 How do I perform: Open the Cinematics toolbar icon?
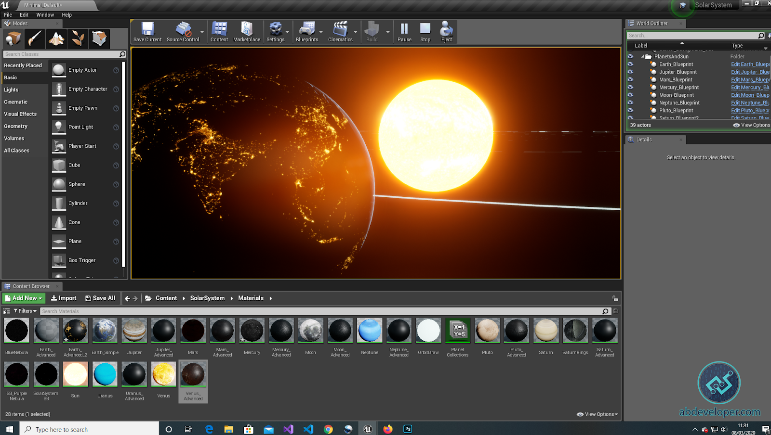pyautogui.click(x=341, y=30)
